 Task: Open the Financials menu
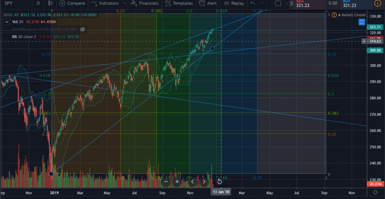click(x=145, y=3)
